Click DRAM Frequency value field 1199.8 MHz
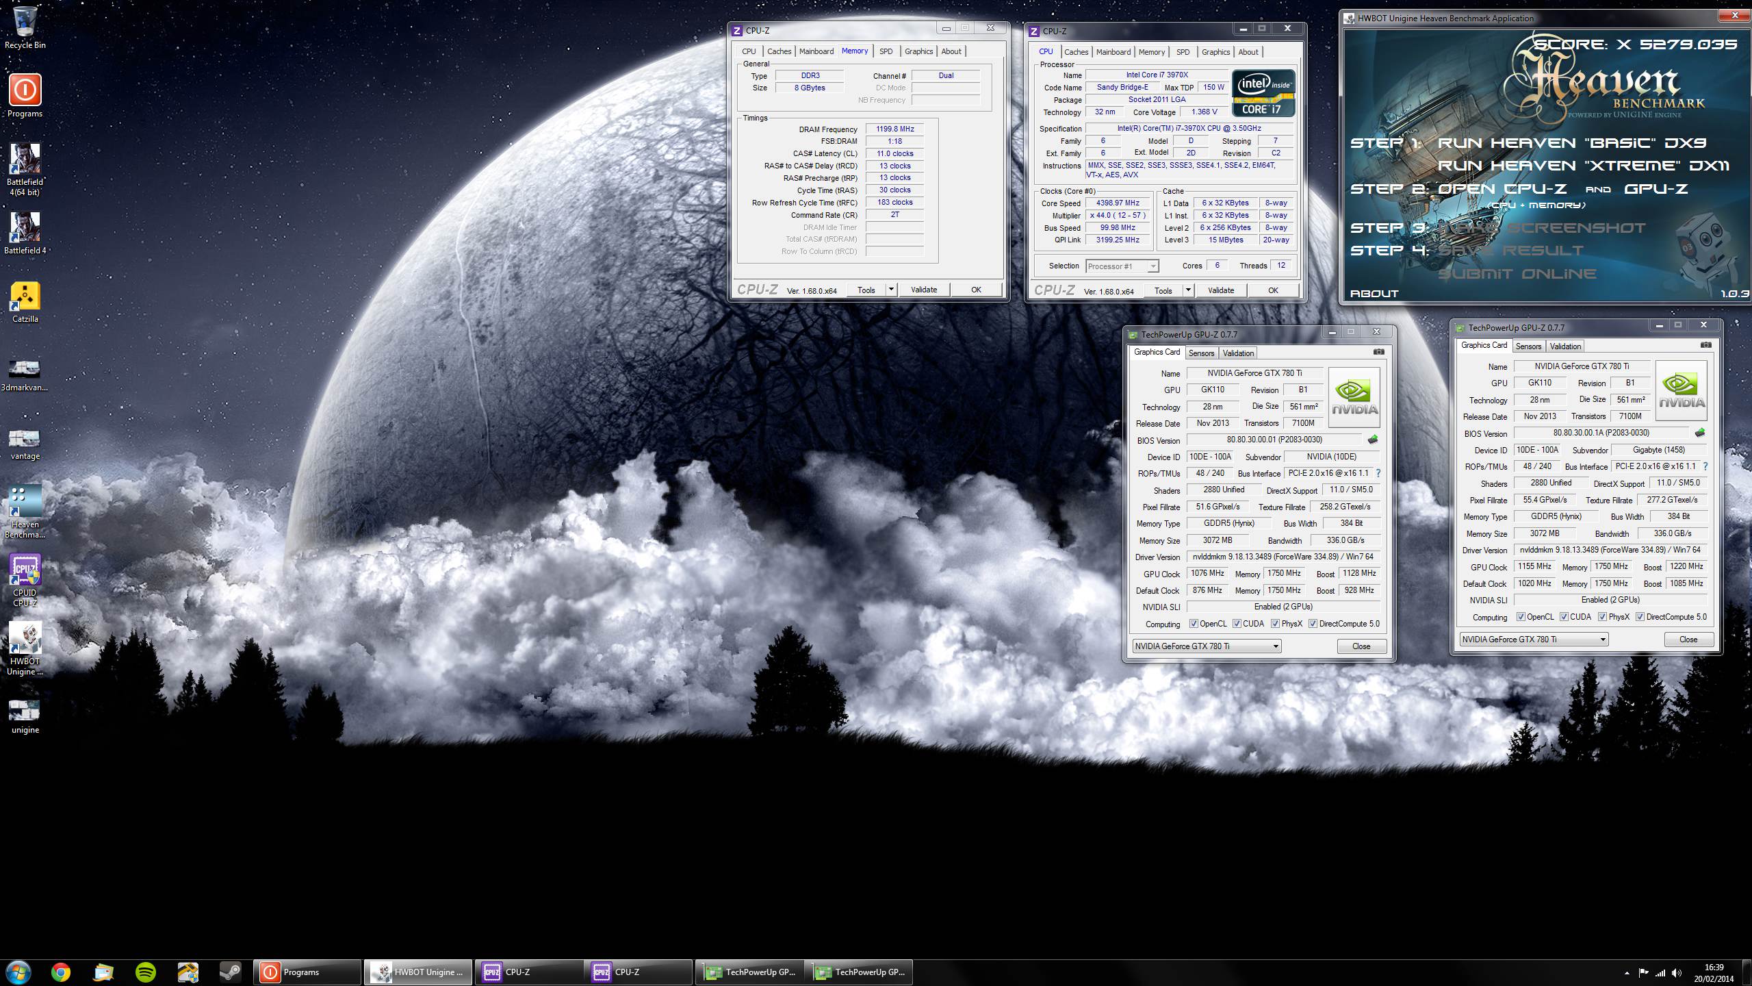The width and height of the screenshot is (1752, 986). (894, 129)
